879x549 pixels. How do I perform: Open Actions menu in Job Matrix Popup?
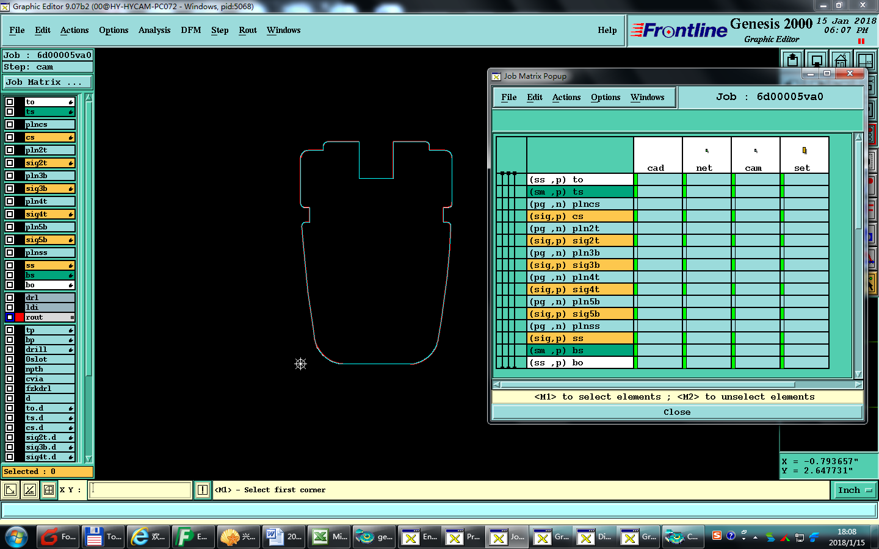566,97
